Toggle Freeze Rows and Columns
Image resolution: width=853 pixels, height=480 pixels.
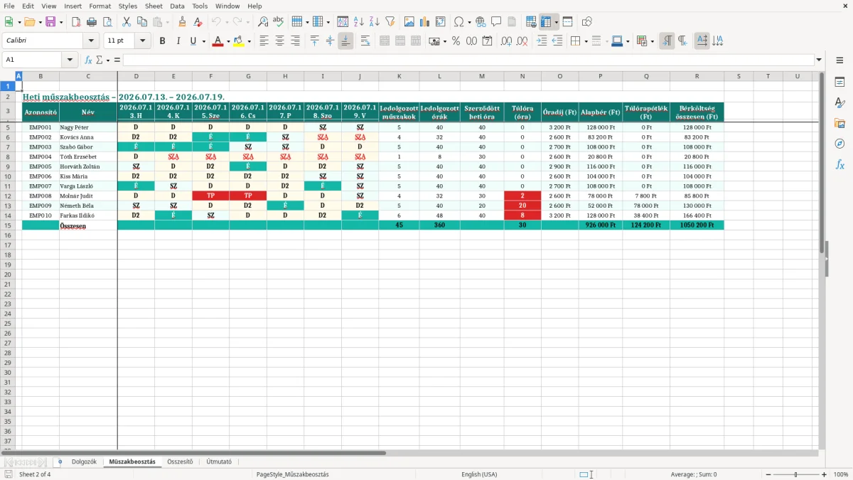pos(546,22)
